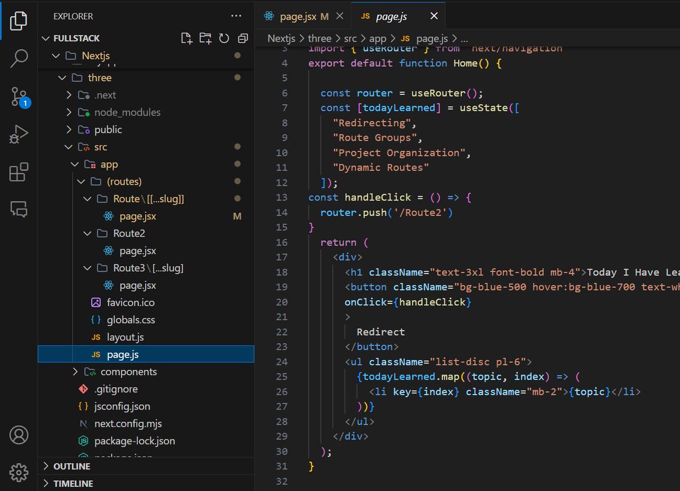Collapse the (routes) folder
Image resolution: width=680 pixels, height=491 pixels.
(146, 182)
